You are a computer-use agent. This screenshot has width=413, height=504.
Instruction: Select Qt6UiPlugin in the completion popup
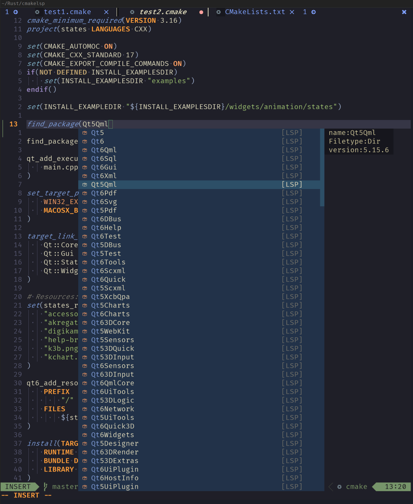pyautogui.click(x=199, y=469)
